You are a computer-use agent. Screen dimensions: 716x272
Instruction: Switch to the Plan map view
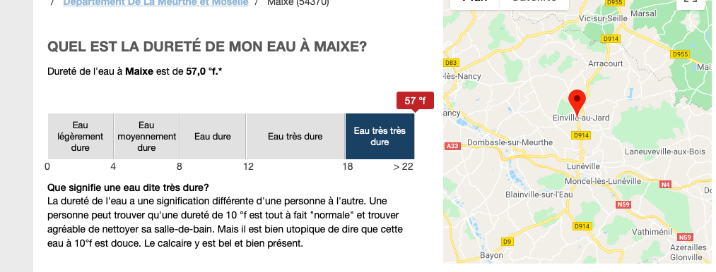[x=474, y=2]
